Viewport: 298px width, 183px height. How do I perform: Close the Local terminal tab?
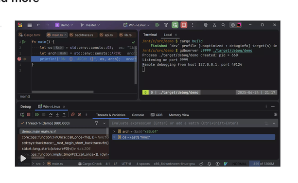(176, 35)
